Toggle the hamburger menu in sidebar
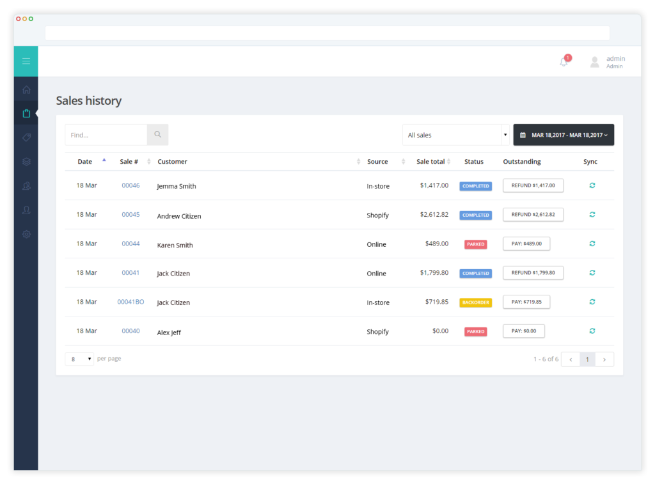Screen dimensions: 655x484 click(x=26, y=61)
